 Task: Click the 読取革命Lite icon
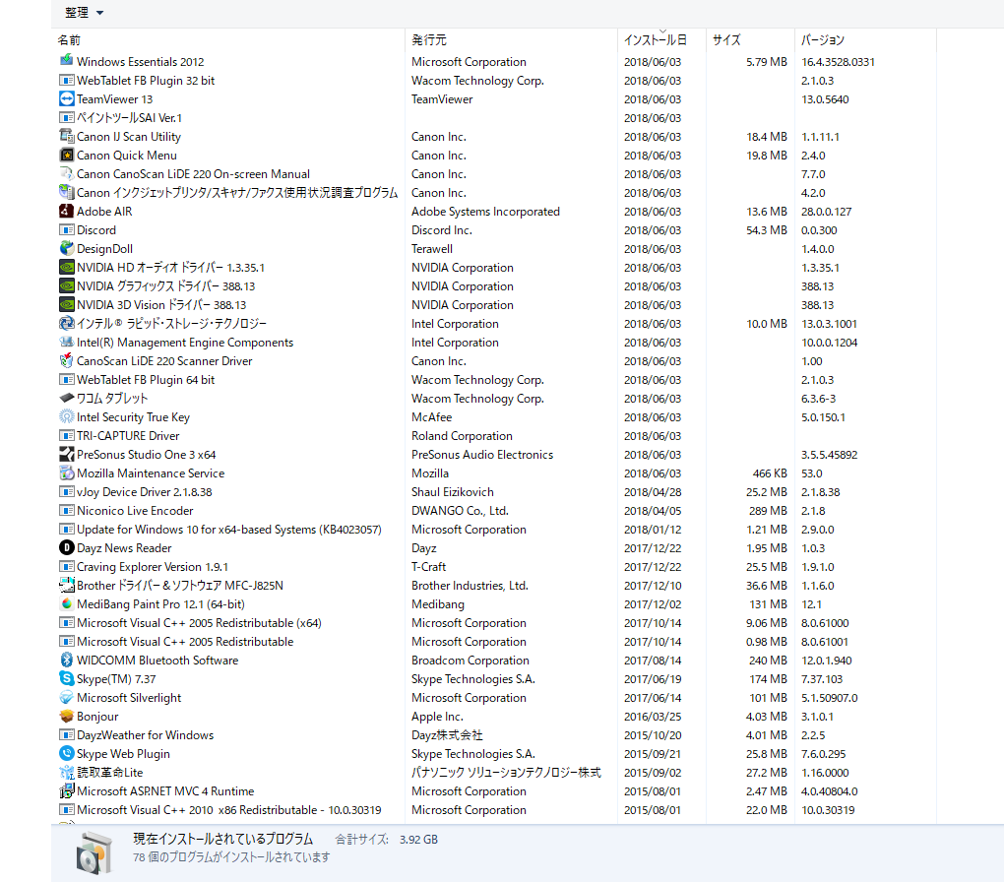67,772
